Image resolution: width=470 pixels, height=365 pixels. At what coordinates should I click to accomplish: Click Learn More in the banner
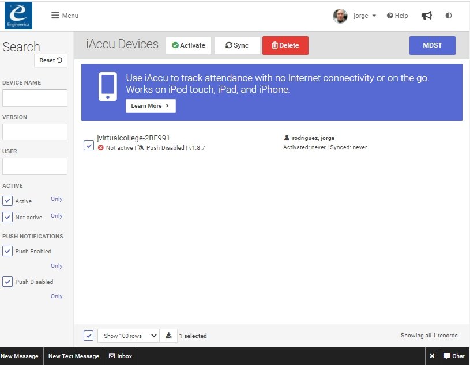pos(151,106)
